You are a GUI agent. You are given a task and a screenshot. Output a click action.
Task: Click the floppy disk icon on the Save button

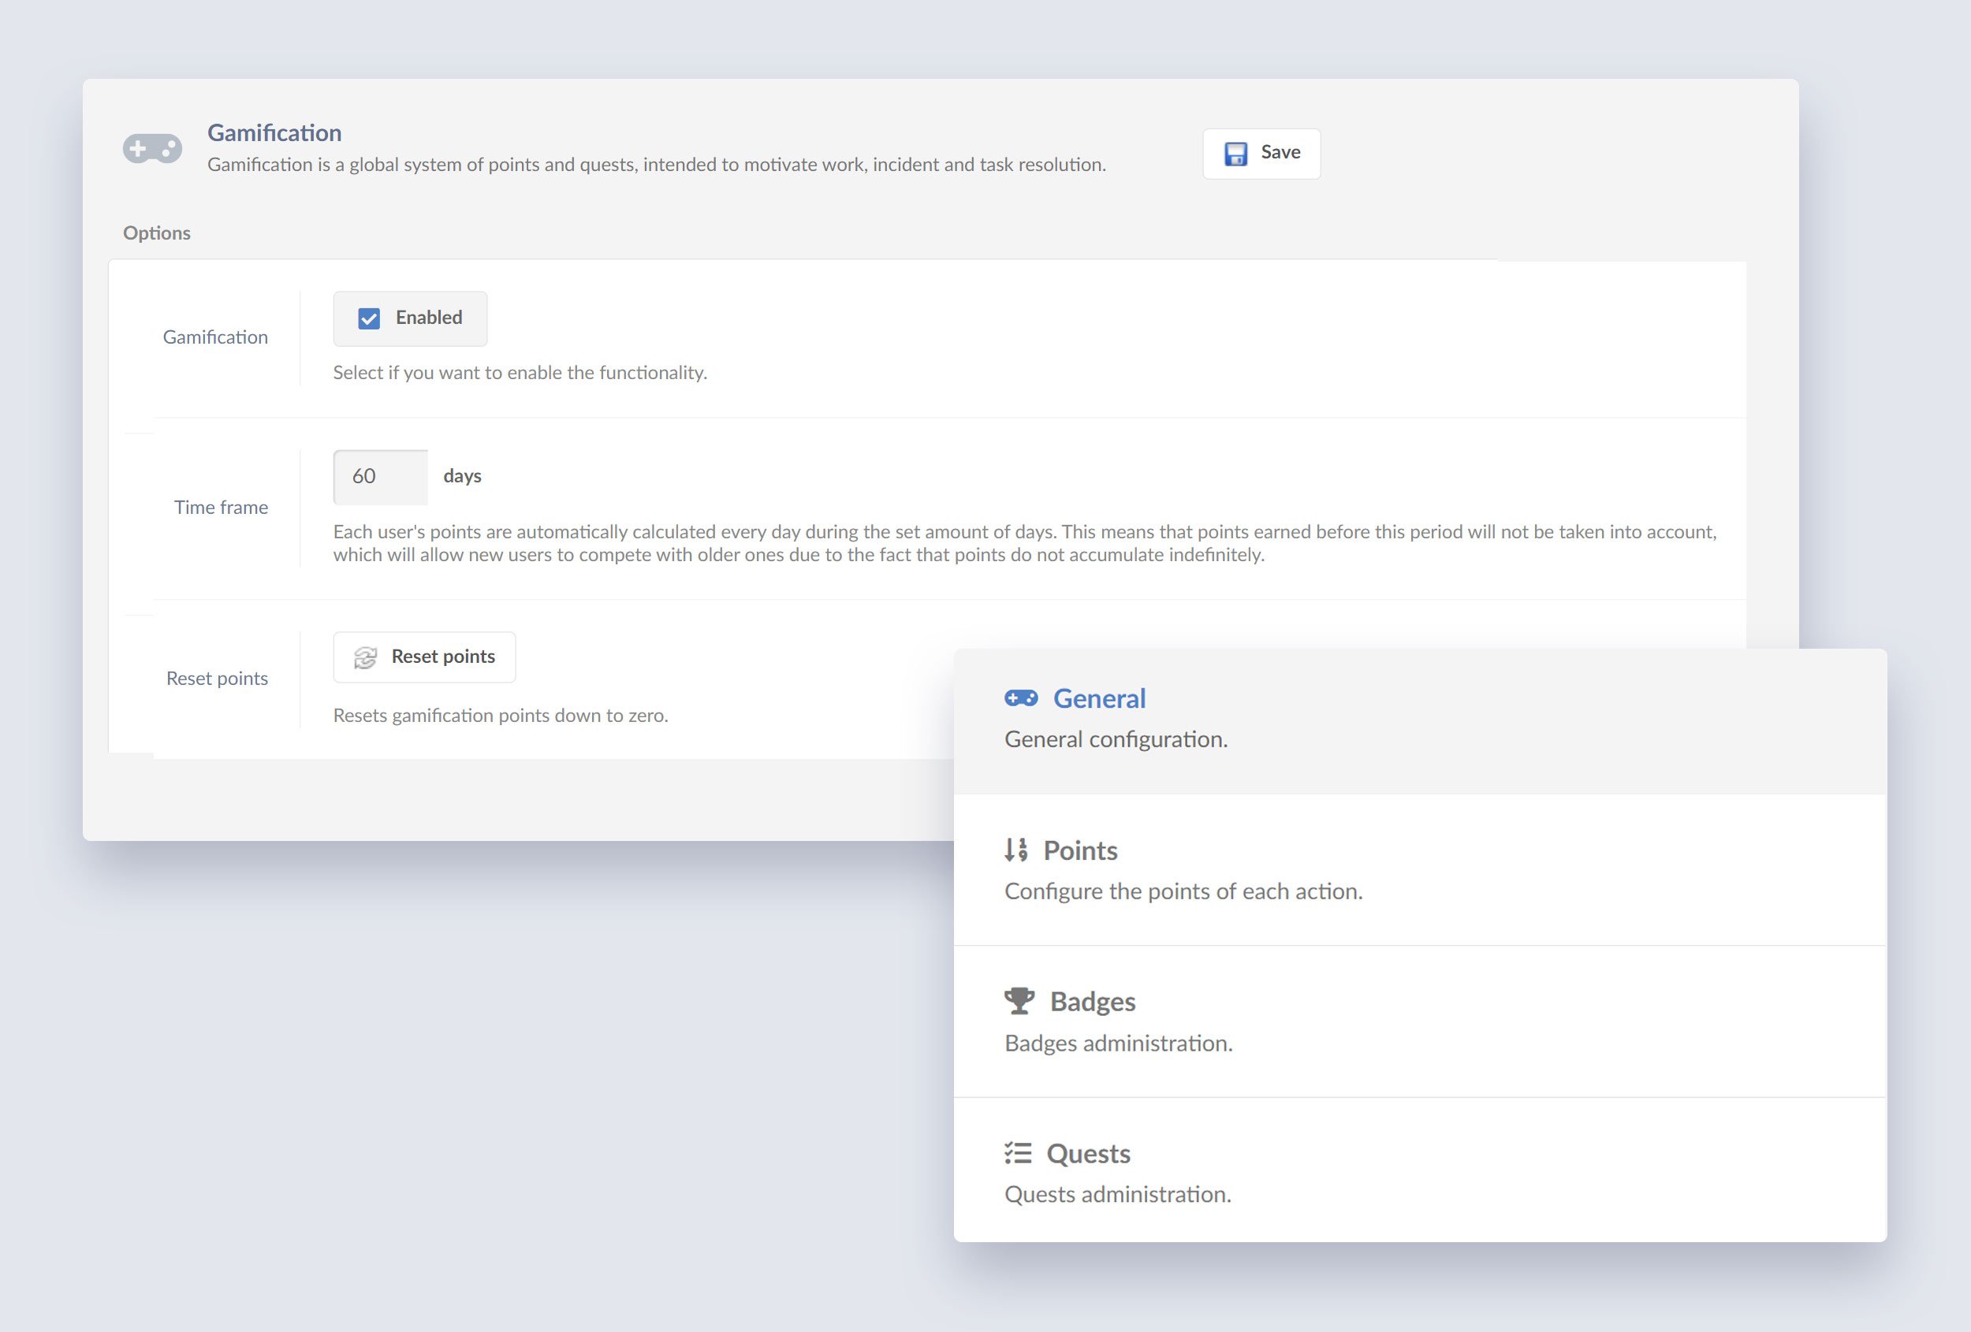[x=1235, y=153]
